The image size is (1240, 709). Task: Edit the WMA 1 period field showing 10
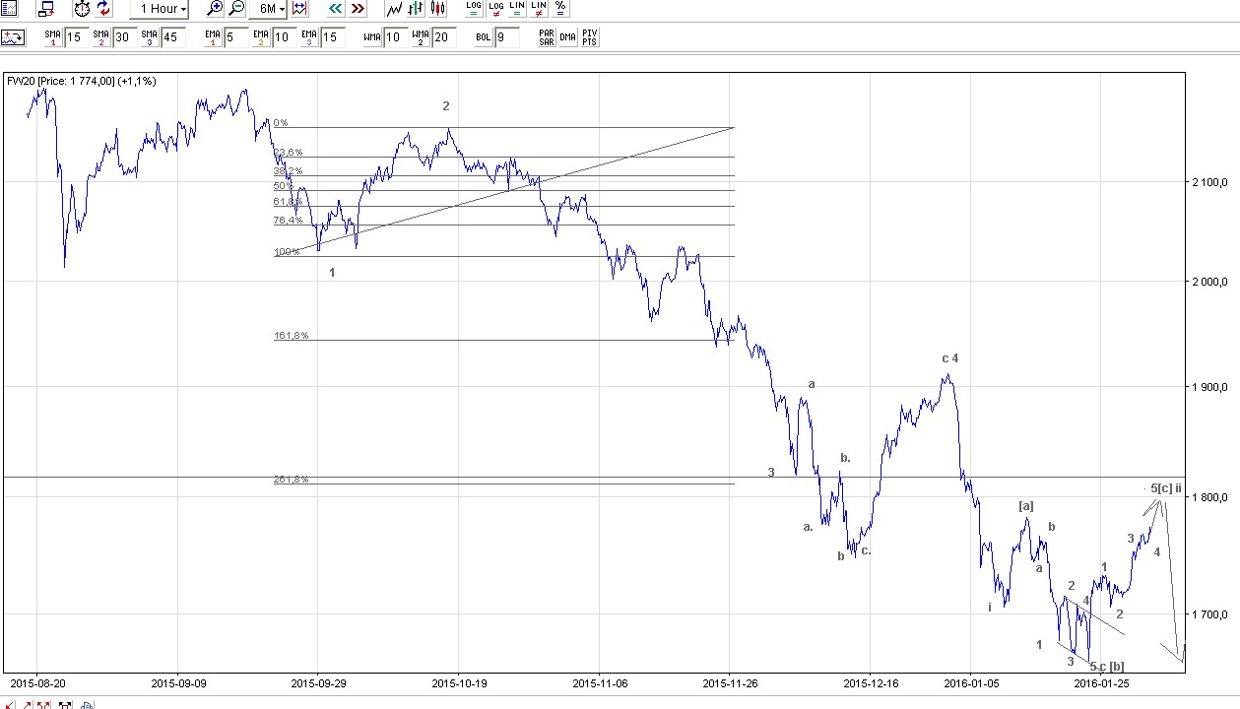pos(394,37)
